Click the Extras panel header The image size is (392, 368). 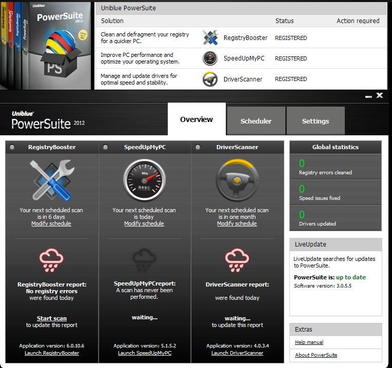coord(336,329)
